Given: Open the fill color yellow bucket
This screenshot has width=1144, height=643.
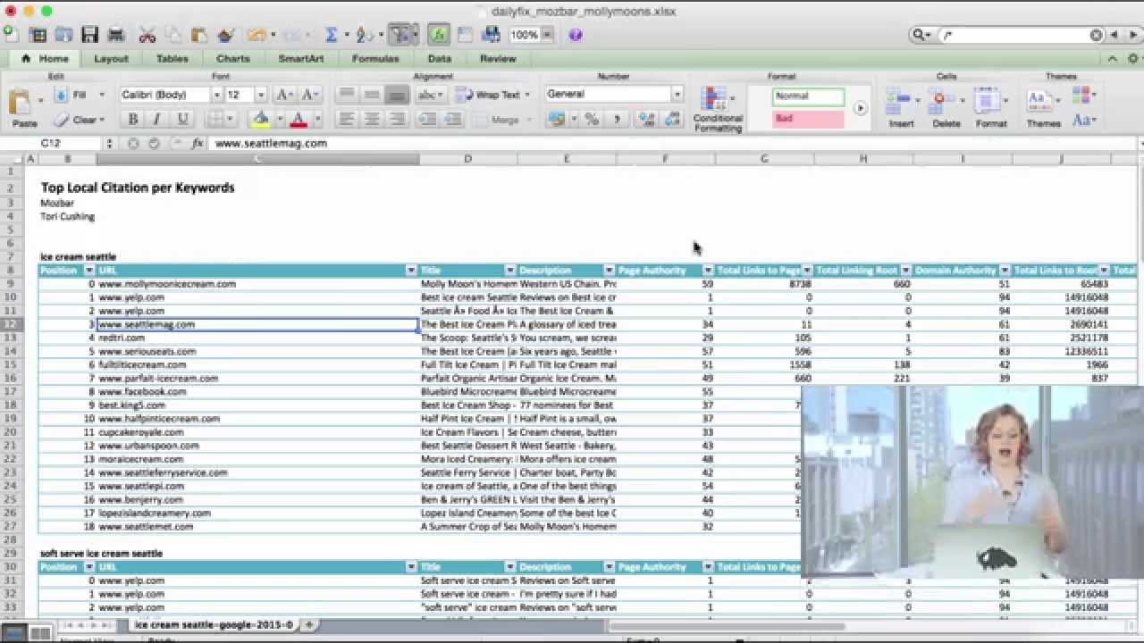Looking at the screenshot, I should pos(261,119).
